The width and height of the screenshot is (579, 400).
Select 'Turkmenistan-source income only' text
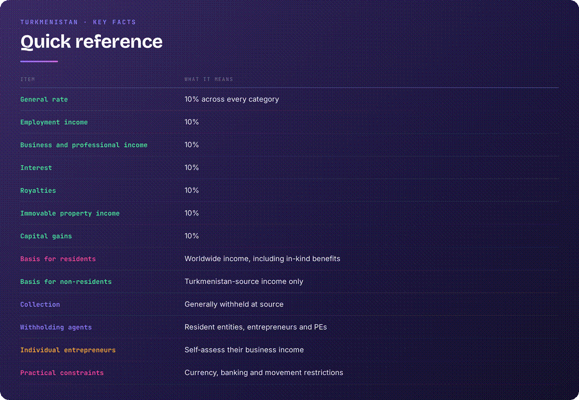(x=244, y=282)
